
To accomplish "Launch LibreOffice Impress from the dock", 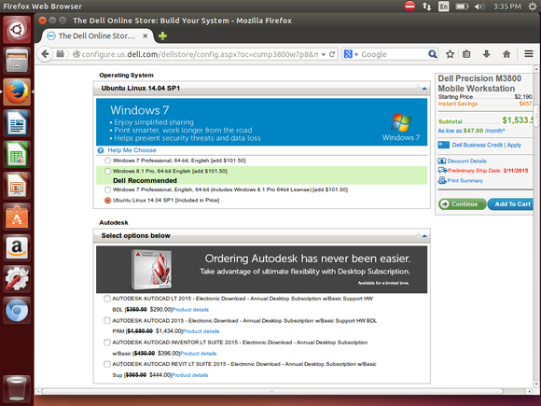I will click(17, 185).
